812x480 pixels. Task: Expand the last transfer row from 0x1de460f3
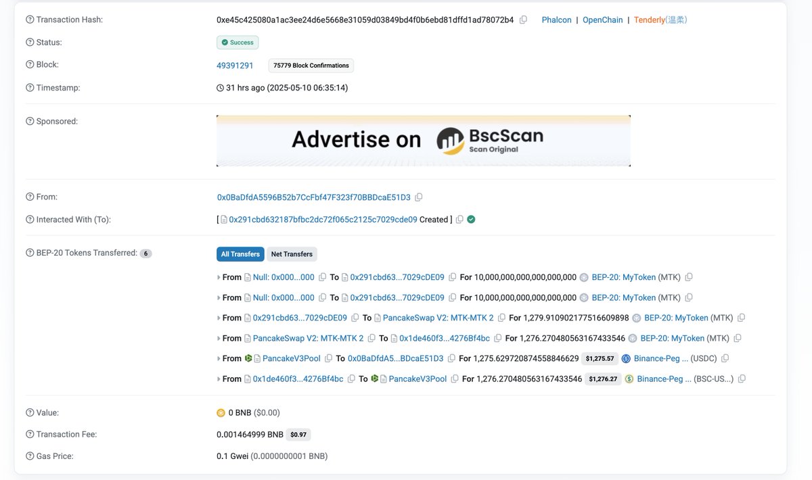(219, 379)
